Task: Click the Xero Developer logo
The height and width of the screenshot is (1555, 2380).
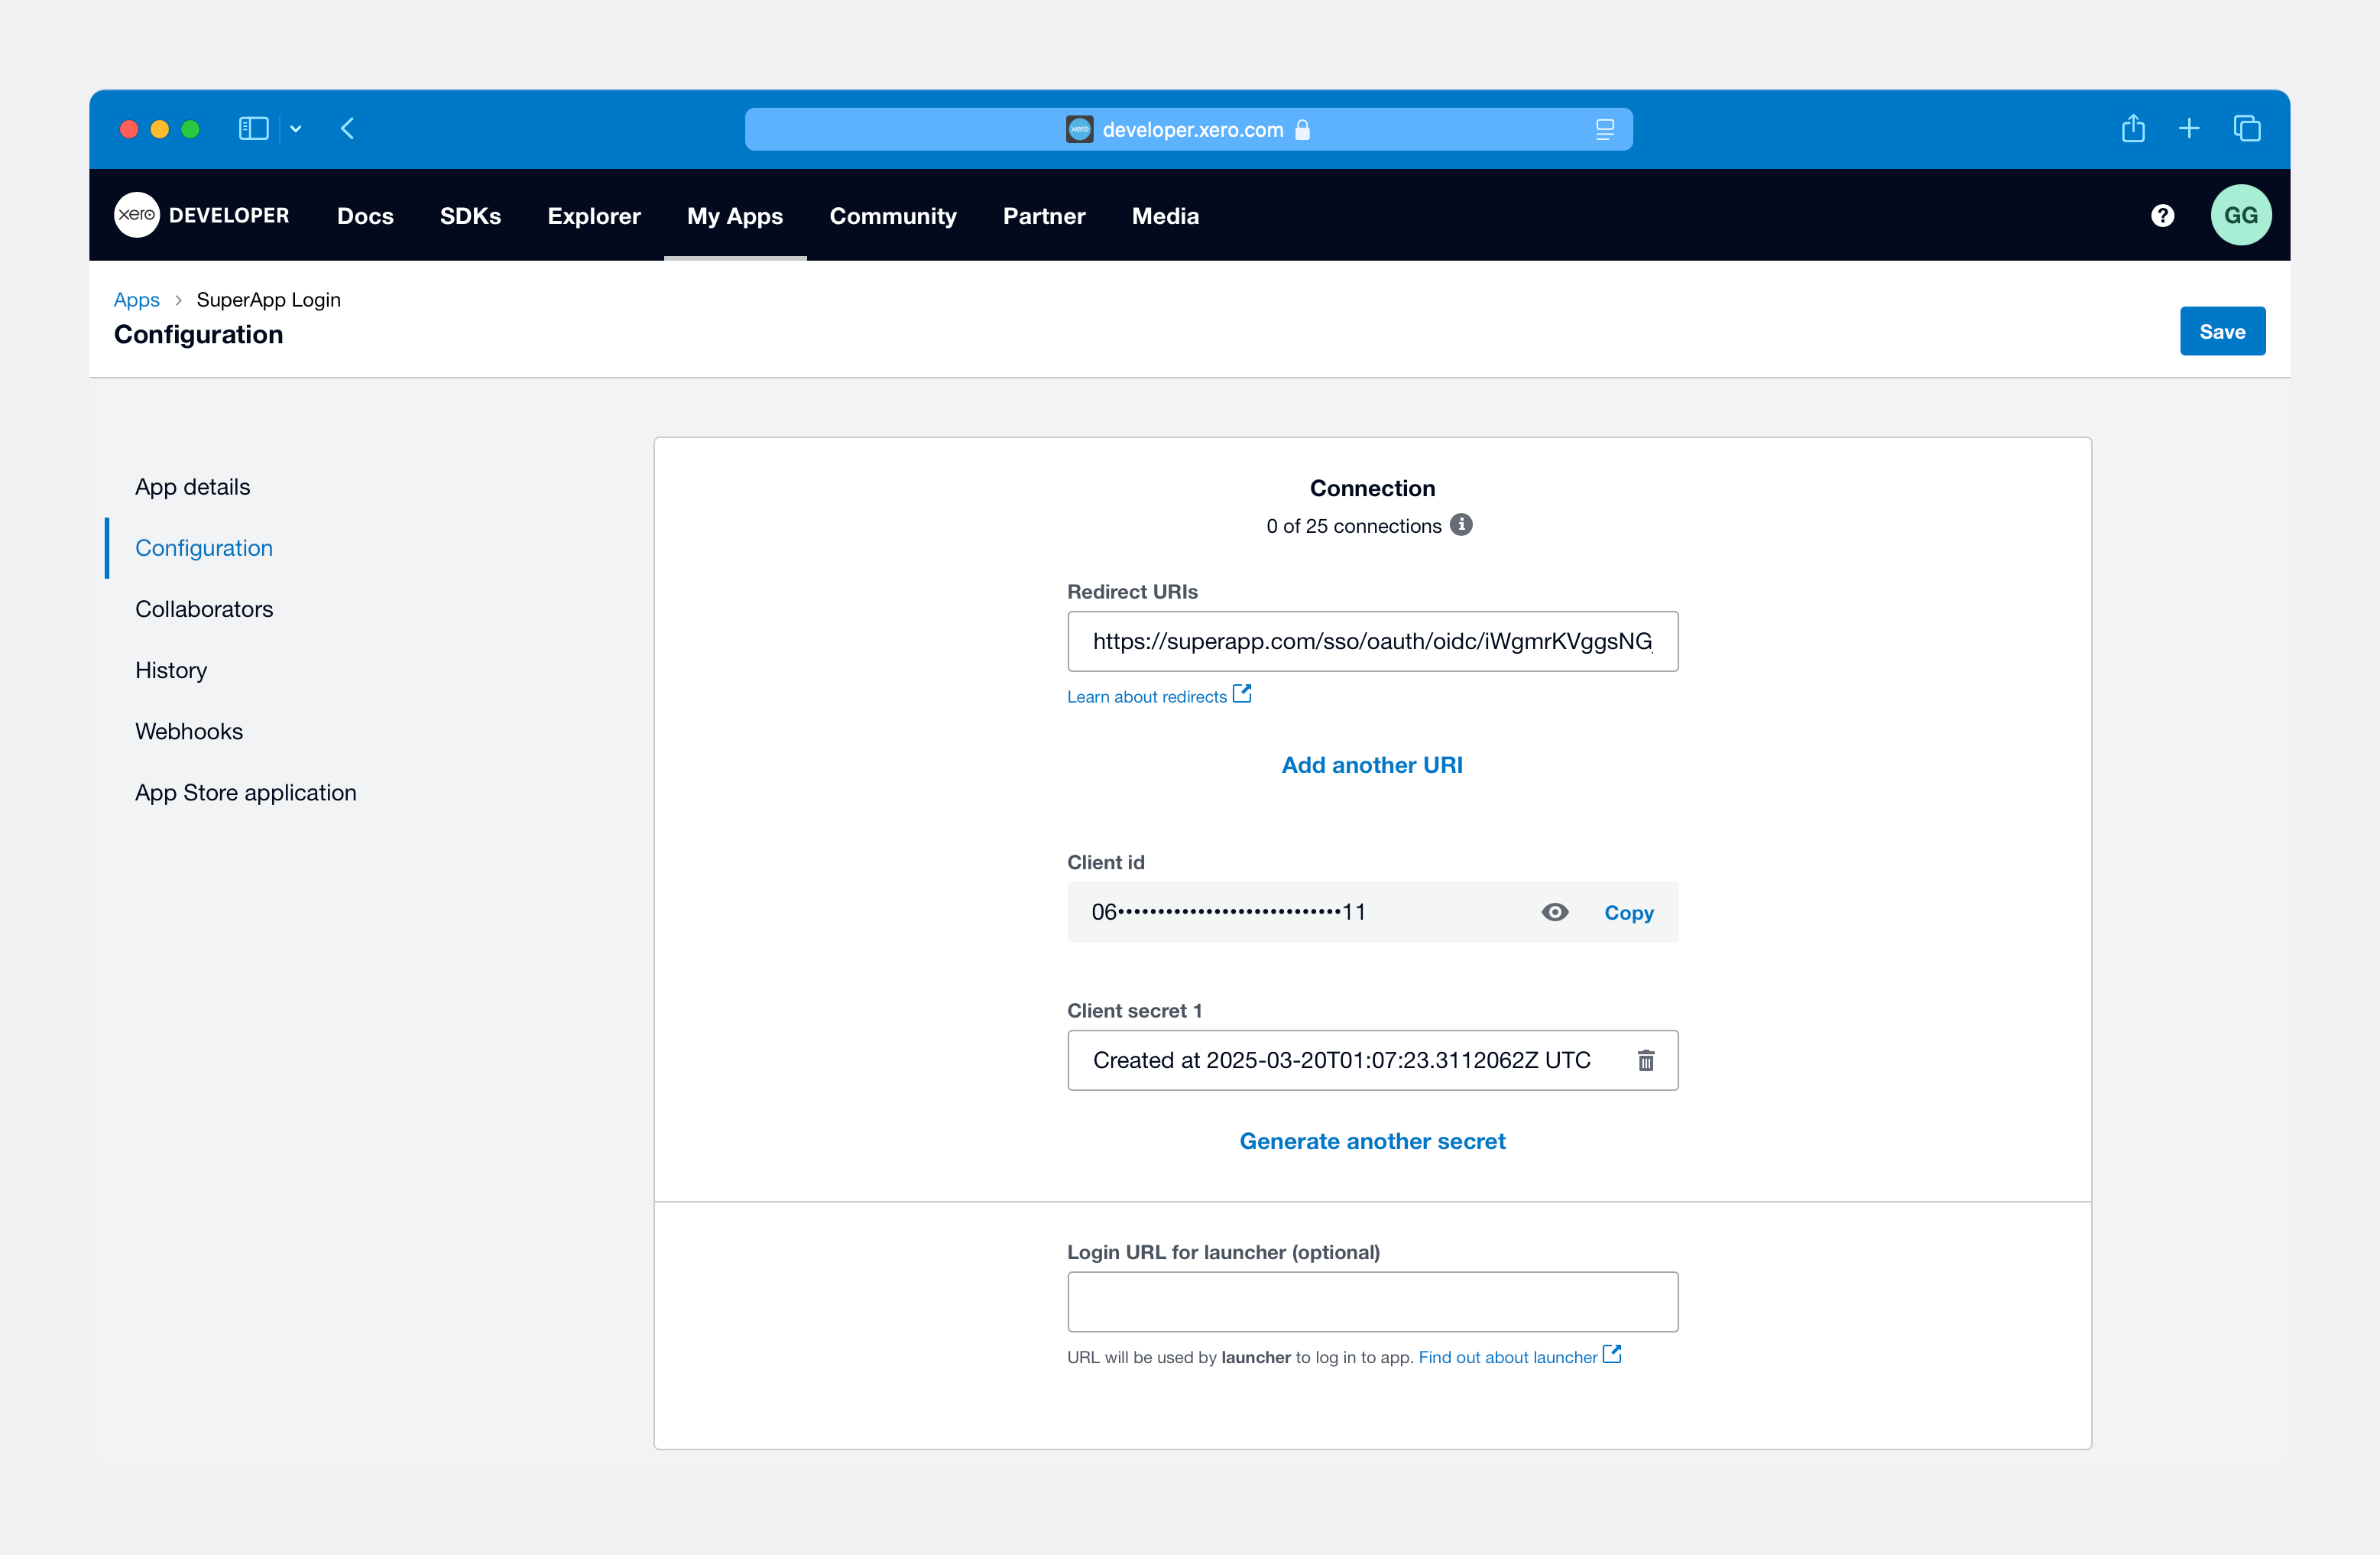Action: [x=202, y=214]
